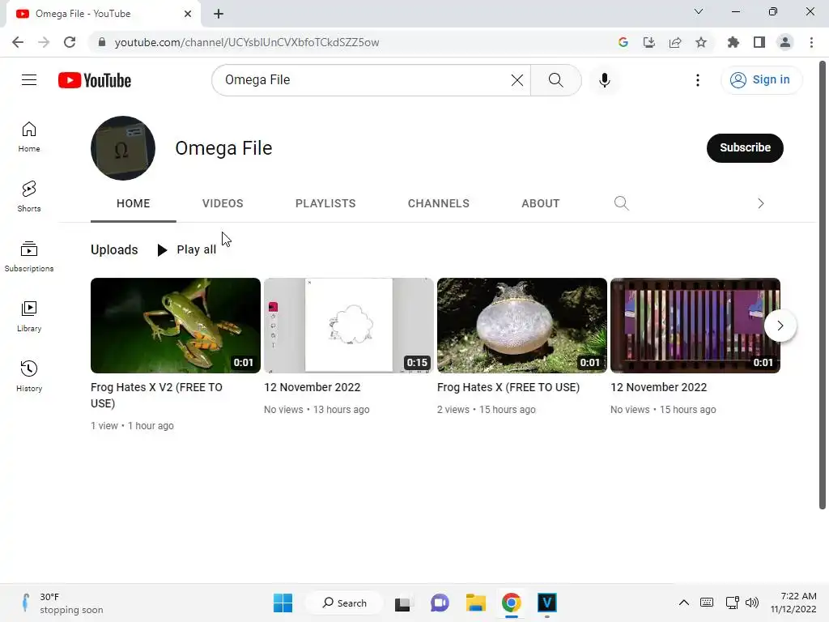Screen dimensions: 829x622
Task: Open the Chrome profile avatar
Action: point(785,42)
